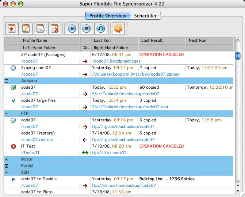The width and height of the screenshot is (245, 197).
Task: Select the code07 to Pluto profile
Action: click(37, 192)
